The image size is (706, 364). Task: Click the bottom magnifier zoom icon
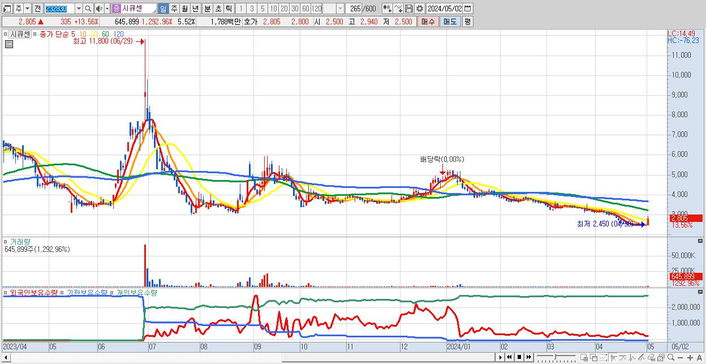coord(671,357)
